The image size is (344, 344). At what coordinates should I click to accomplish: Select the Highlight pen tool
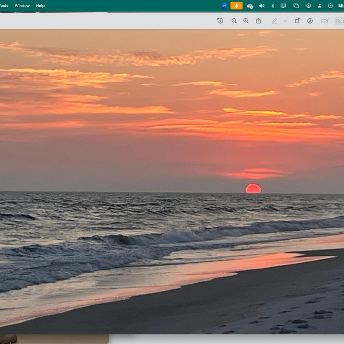click(275, 21)
